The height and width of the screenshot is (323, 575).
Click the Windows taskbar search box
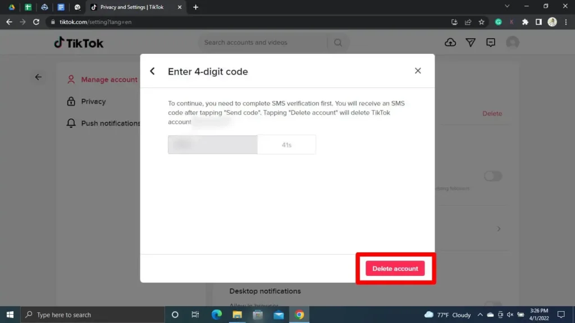click(93, 315)
